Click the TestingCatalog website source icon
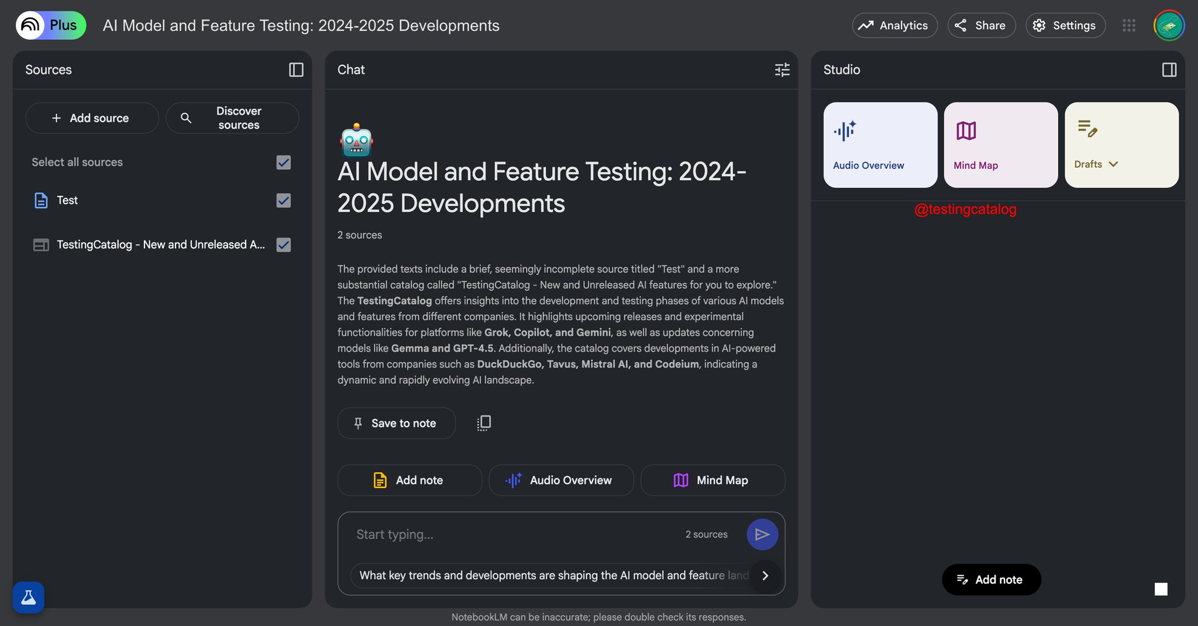The image size is (1198, 626). [x=41, y=245]
